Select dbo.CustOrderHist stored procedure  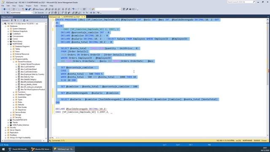click(x=27, y=67)
